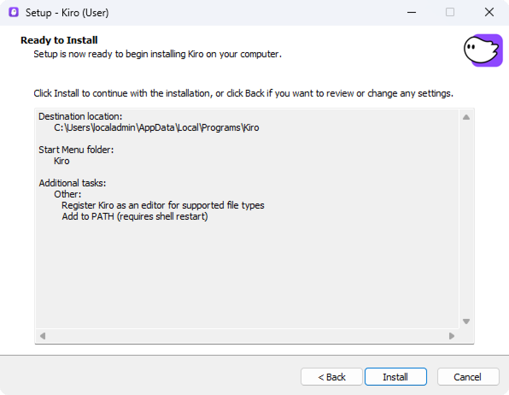The width and height of the screenshot is (509, 395).
Task: Click the scroll left arrow in summary box
Action: pos(43,336)
